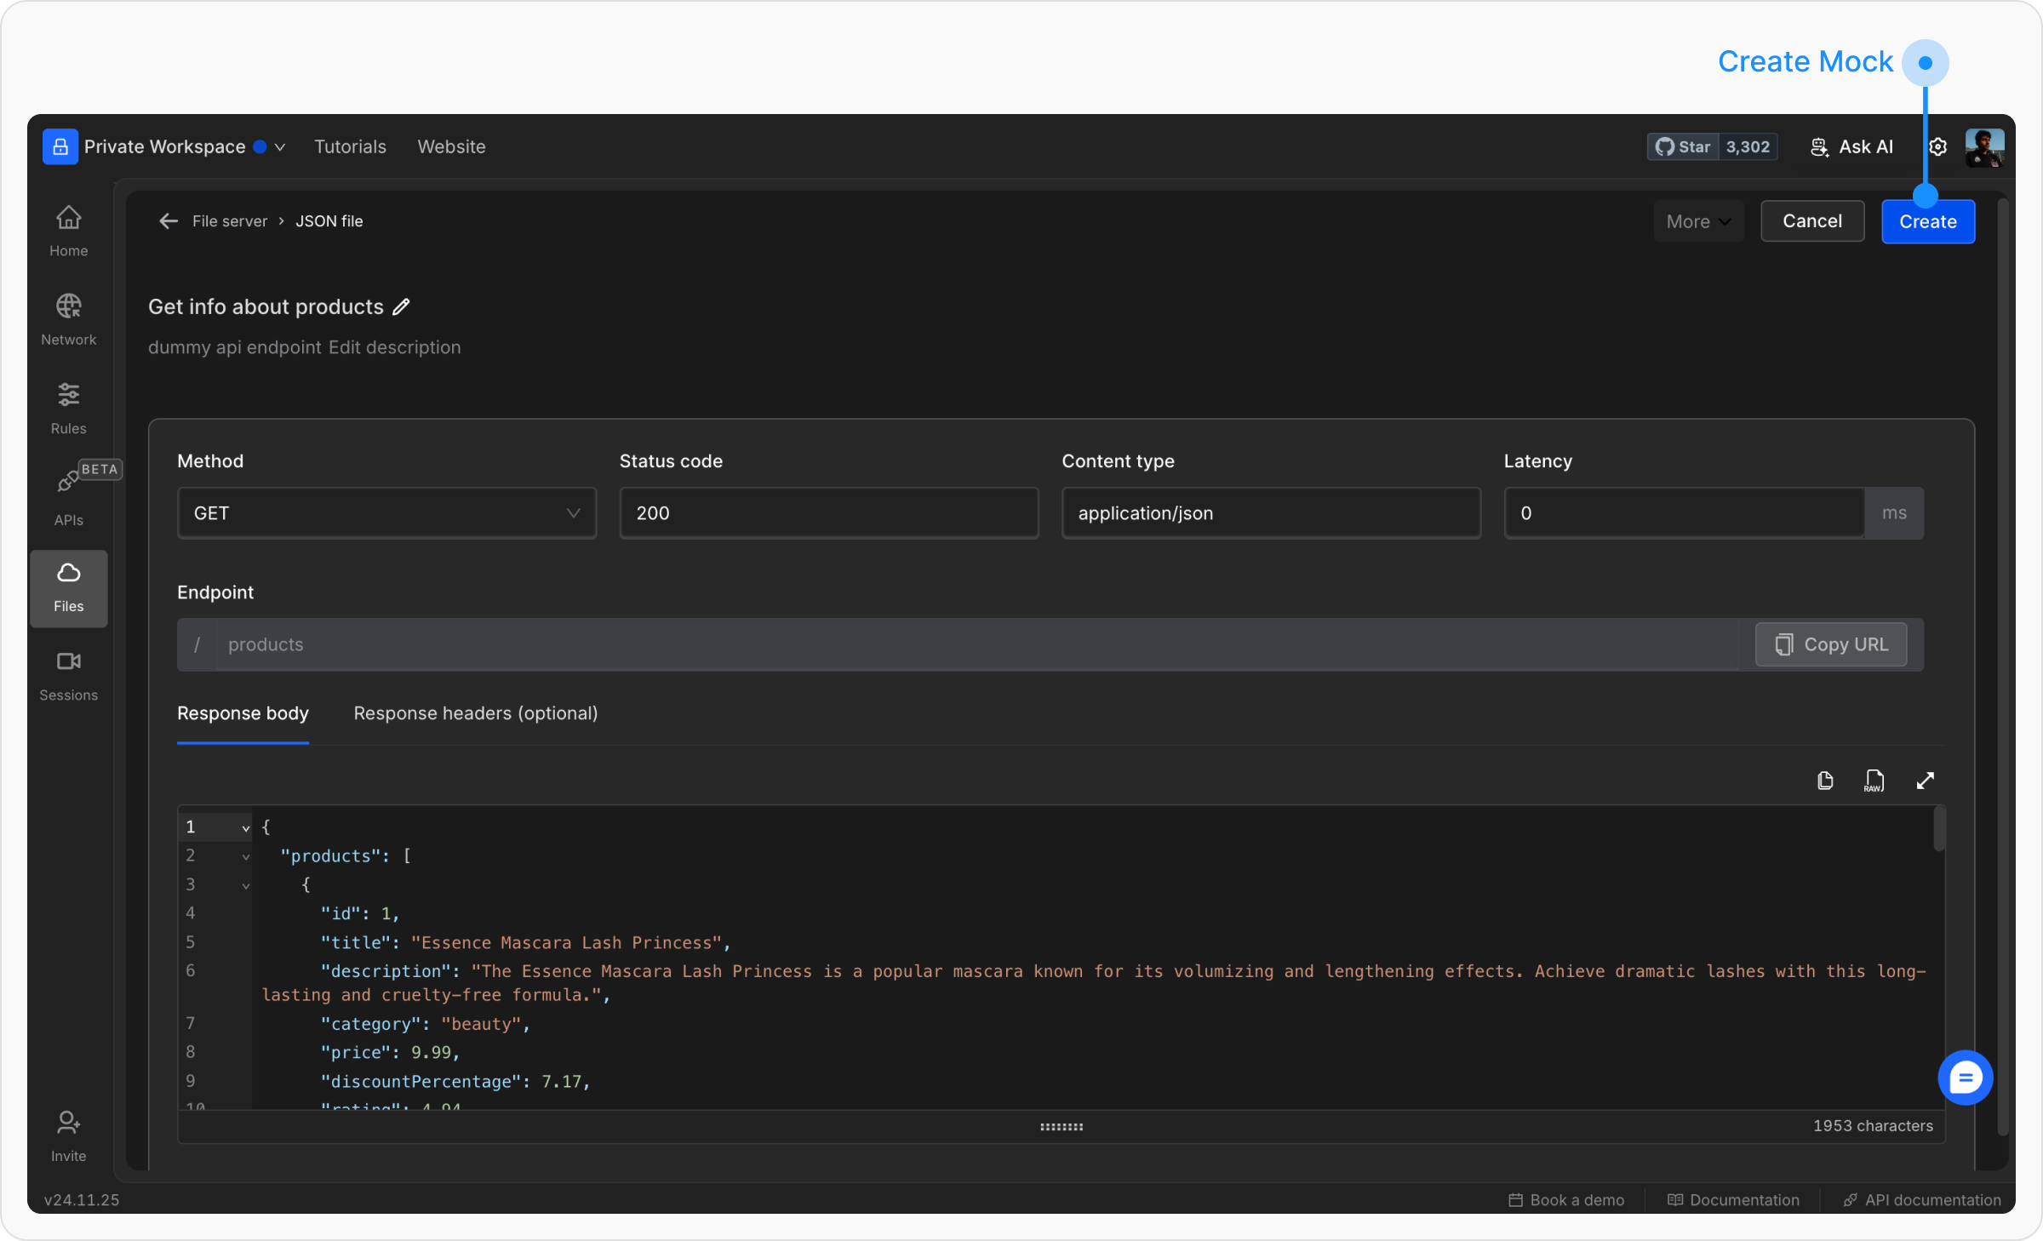Open the settings gear in top bar

tap(1938, 146)
